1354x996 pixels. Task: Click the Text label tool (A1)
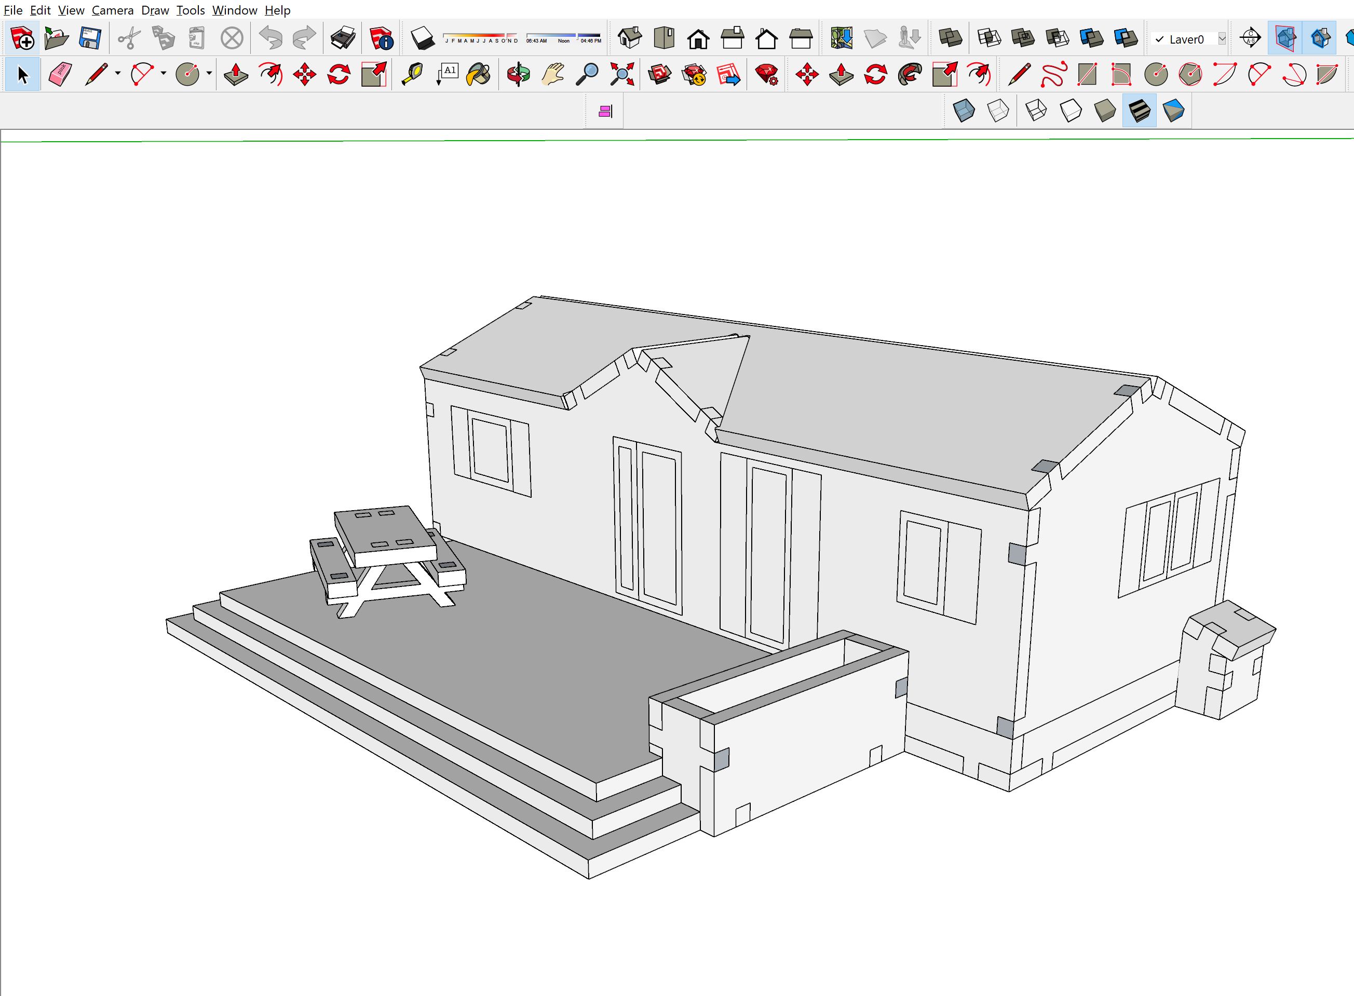pos(448,74)
